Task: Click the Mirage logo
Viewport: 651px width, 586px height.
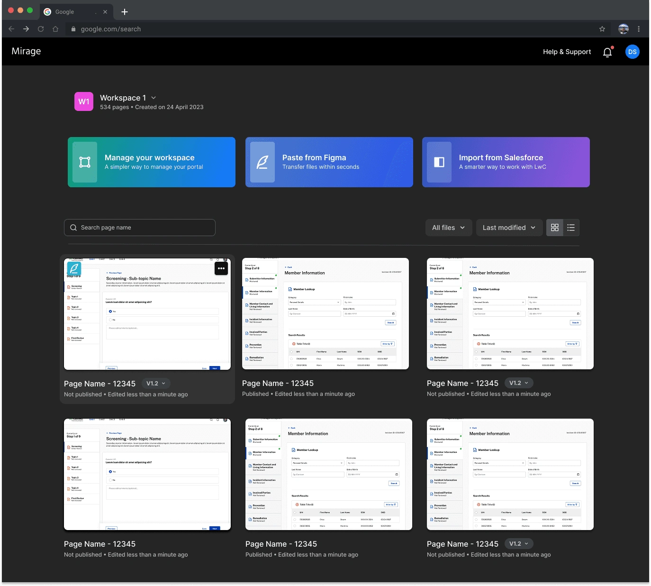Action: (x=26, y=51)
